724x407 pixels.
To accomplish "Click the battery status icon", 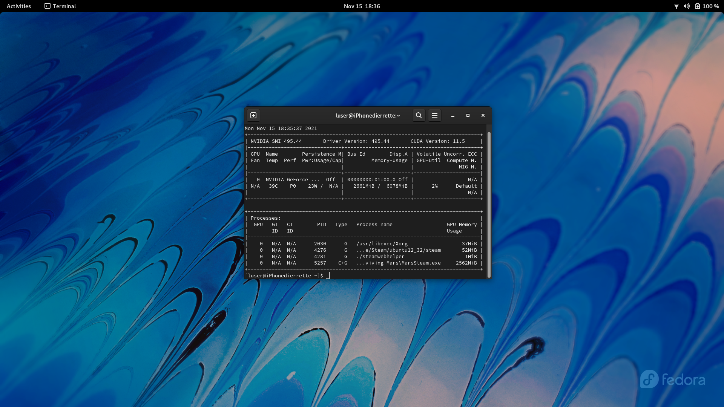I will coord(698,6).
